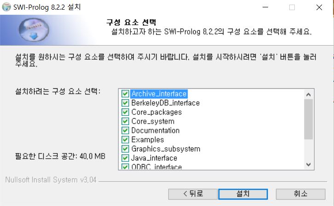The width and height of the screenshot is (334, 206).
Task: Click the 필요한 디스크 공간: 40.0 MB text
Action: tap(60, 156)
